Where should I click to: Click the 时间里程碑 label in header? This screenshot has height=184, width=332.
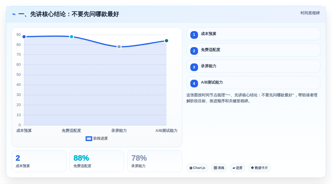[x=310, y=13]
